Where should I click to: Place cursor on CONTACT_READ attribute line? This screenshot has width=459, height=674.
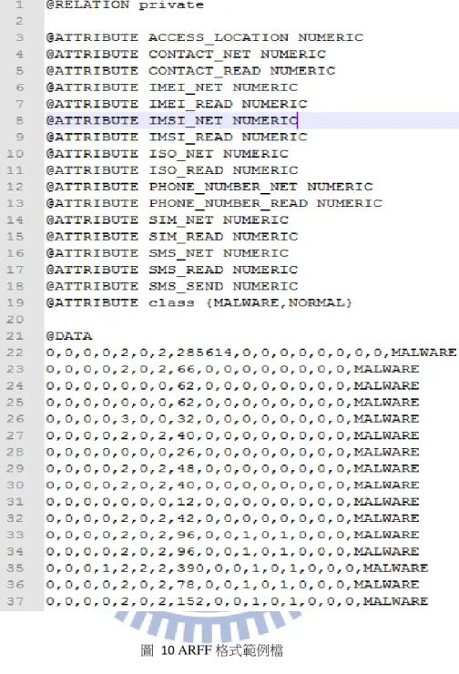(191, 71)
